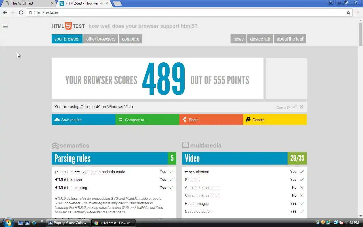Open the 'news' page
Image resolution: width=363 pixels, height=227 pixels.
[x=239, y=39]
